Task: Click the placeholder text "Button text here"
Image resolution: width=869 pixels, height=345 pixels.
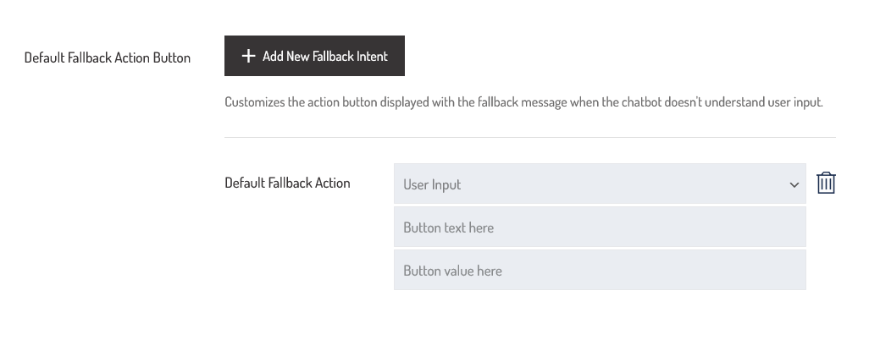Action: pyautogui.click(x=448, y=227)
